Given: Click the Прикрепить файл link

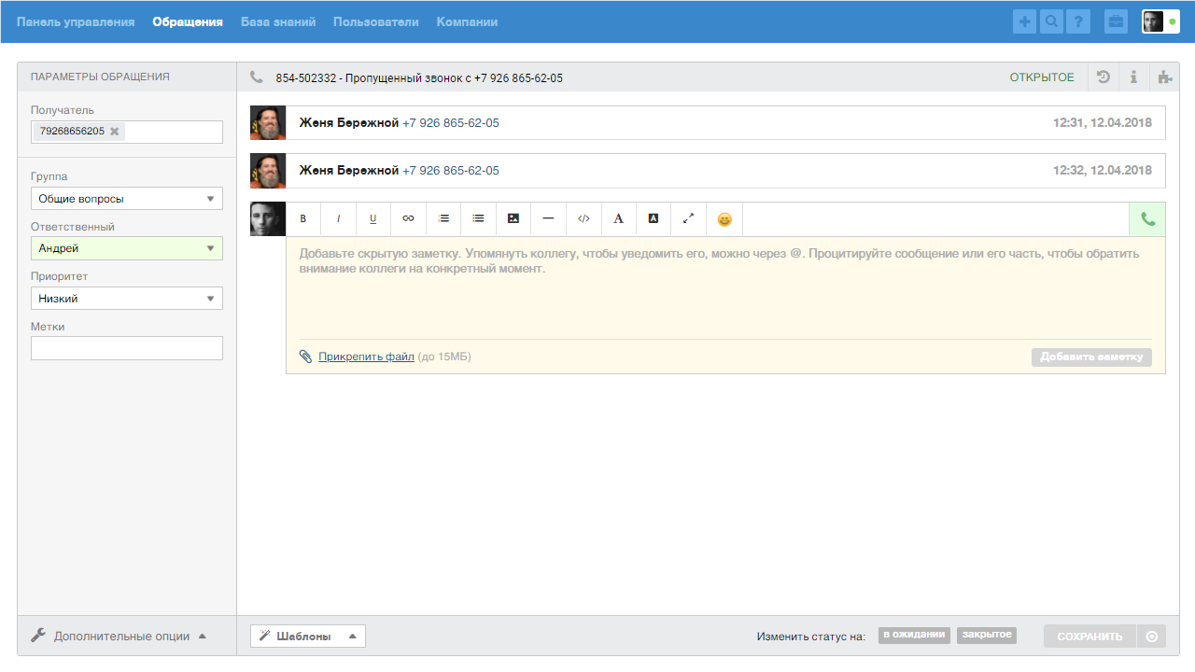Looking at the screenshot, I should pos(364,356).
